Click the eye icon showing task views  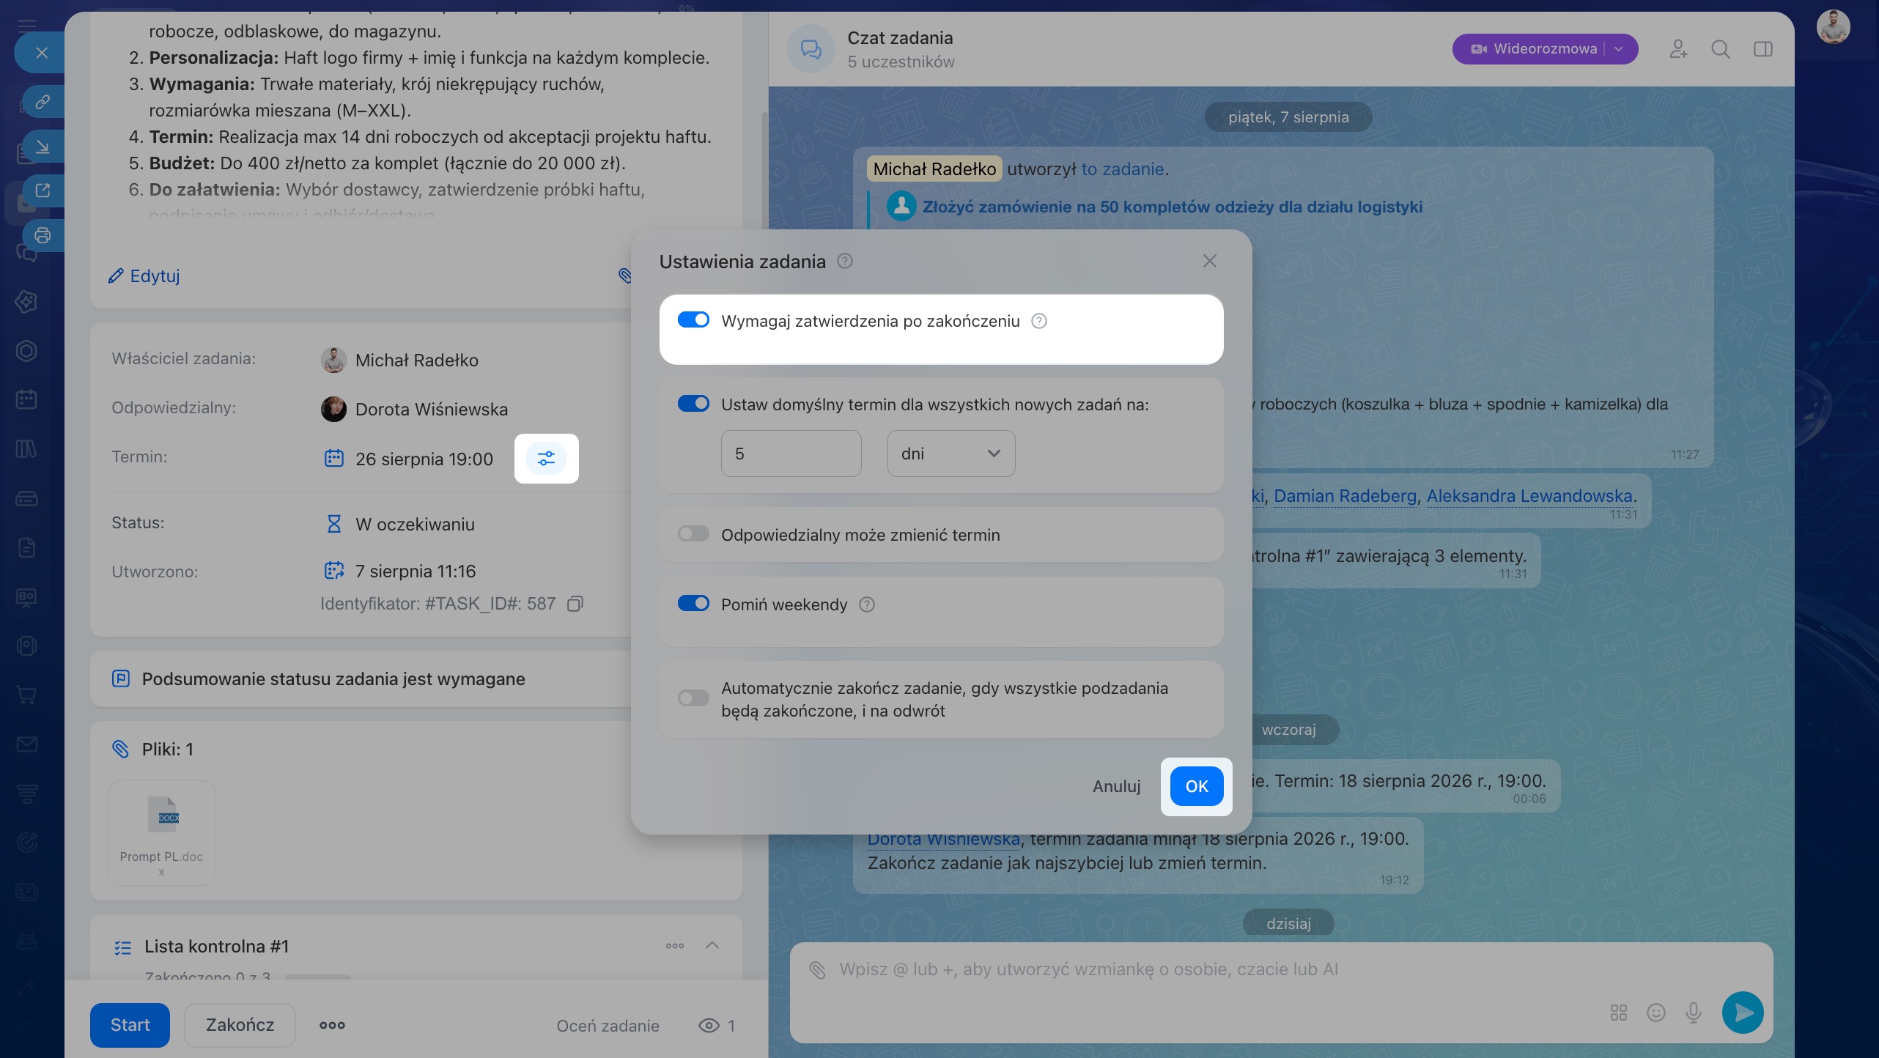point(709,1026)
